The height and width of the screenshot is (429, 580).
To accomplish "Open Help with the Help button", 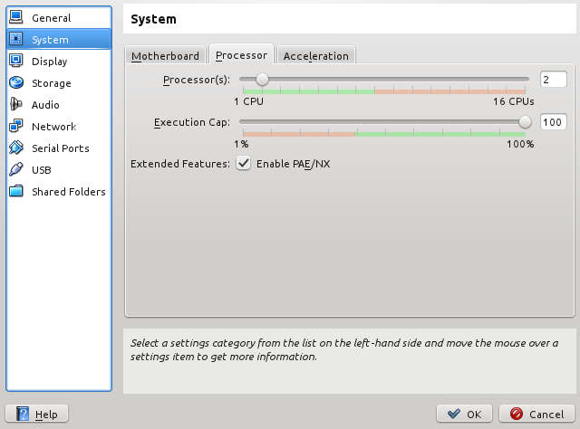I will [x=36, y=414].
